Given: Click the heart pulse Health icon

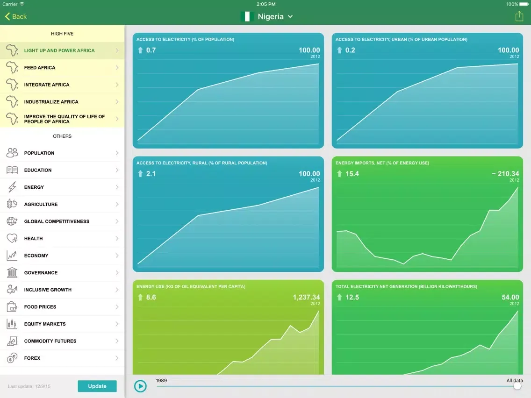Looking at the screenshot, I should point(12,238).
